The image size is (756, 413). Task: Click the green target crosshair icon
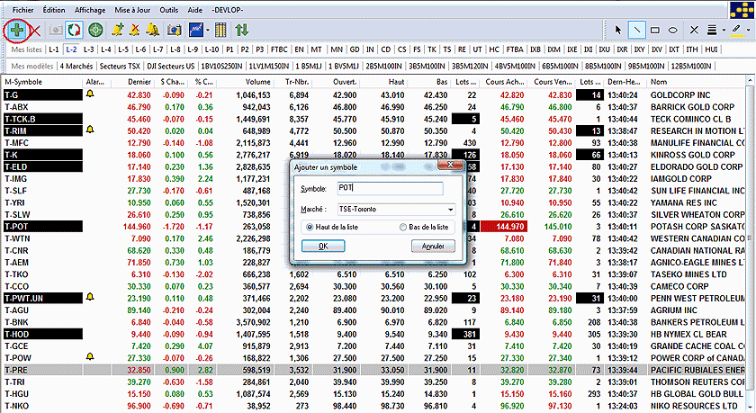96,31
